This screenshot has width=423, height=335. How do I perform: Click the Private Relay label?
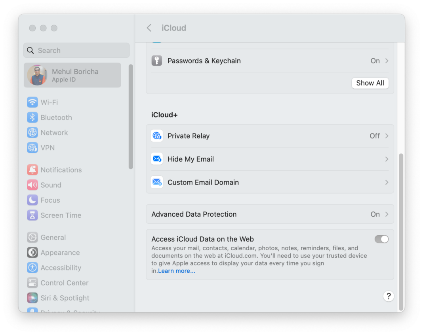click(x=189, y=136)
